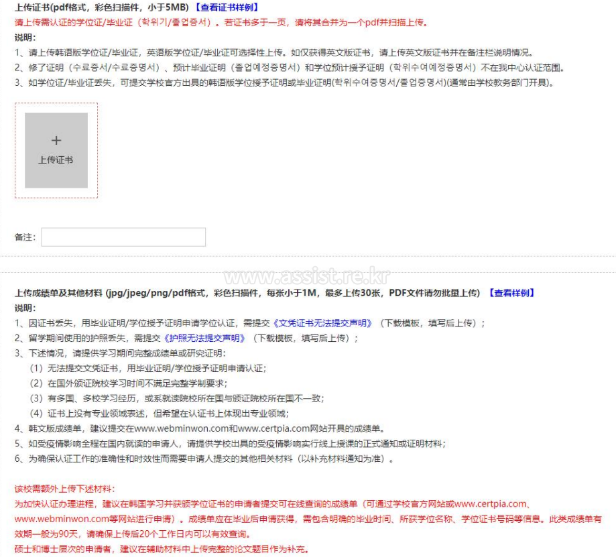
Task: Click the www.assist.re.kr watermark
Action: point(307,277)
